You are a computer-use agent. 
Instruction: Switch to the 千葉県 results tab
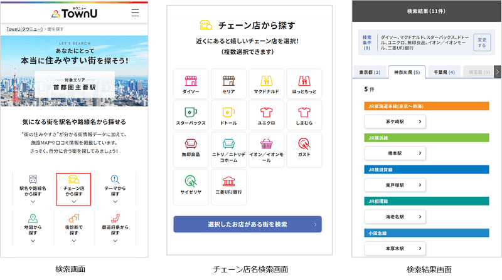click(x=444, y=72)
